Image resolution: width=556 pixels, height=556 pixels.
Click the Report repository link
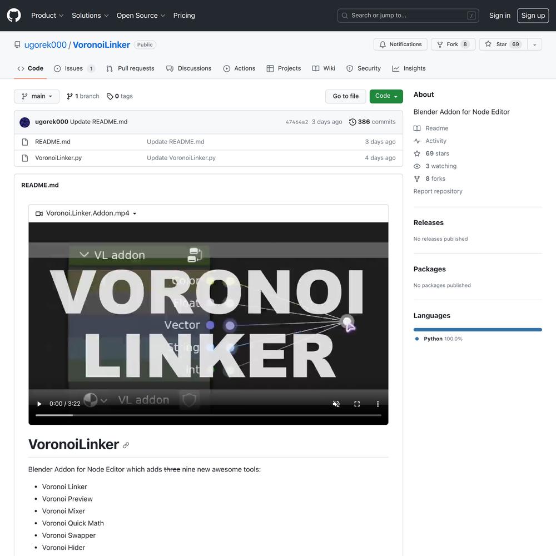438,191
